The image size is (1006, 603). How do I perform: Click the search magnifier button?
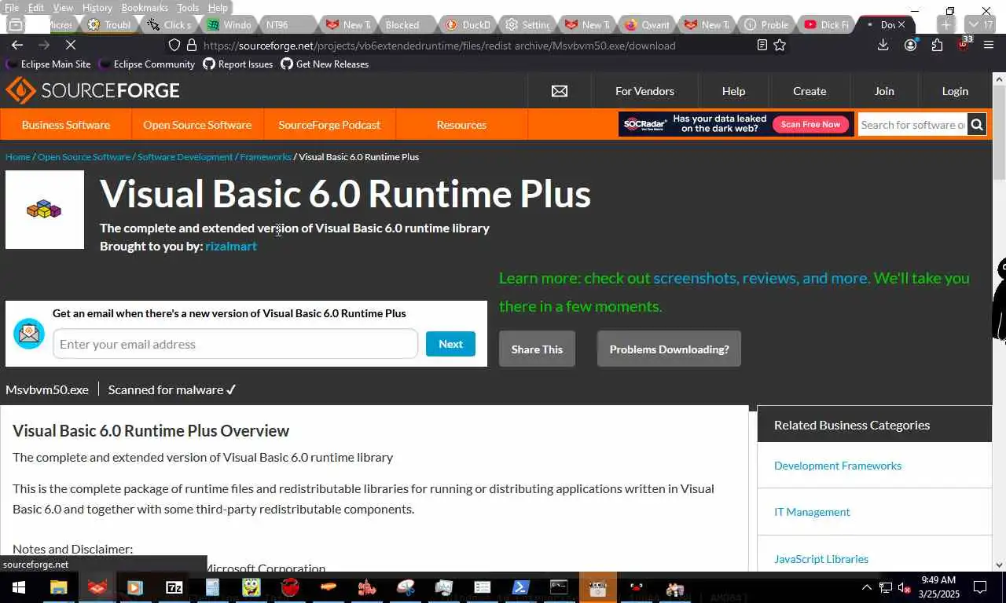click(x=976, y=124)
